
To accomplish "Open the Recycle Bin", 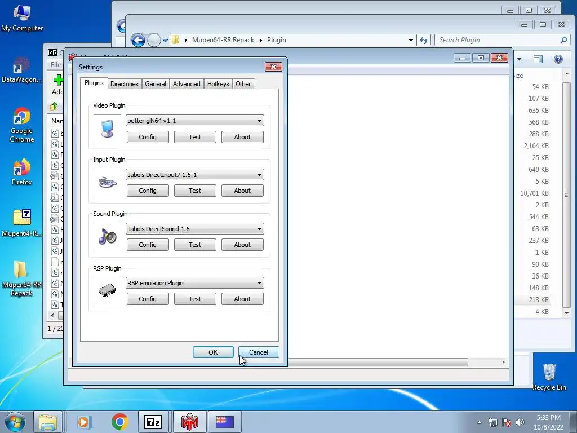I will tap(549, 377).
